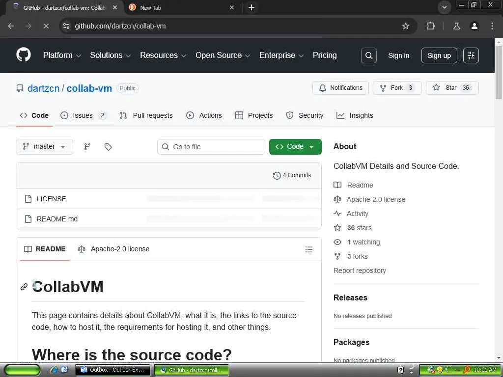
Task: Switch to the Actions tab
Action: pos(204,115)
